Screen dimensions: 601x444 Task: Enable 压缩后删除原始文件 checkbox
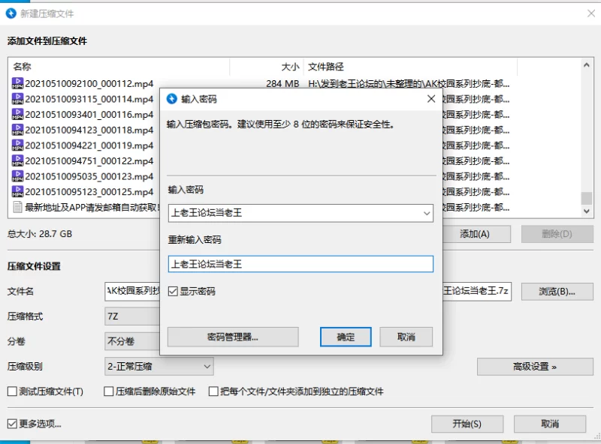[108, 391]
